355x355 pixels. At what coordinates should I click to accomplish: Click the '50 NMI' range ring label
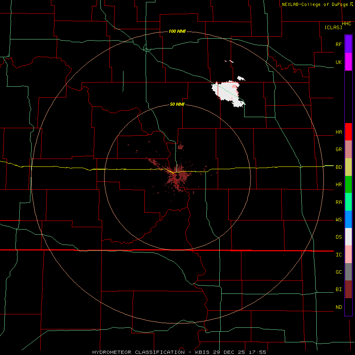[177, 104]
